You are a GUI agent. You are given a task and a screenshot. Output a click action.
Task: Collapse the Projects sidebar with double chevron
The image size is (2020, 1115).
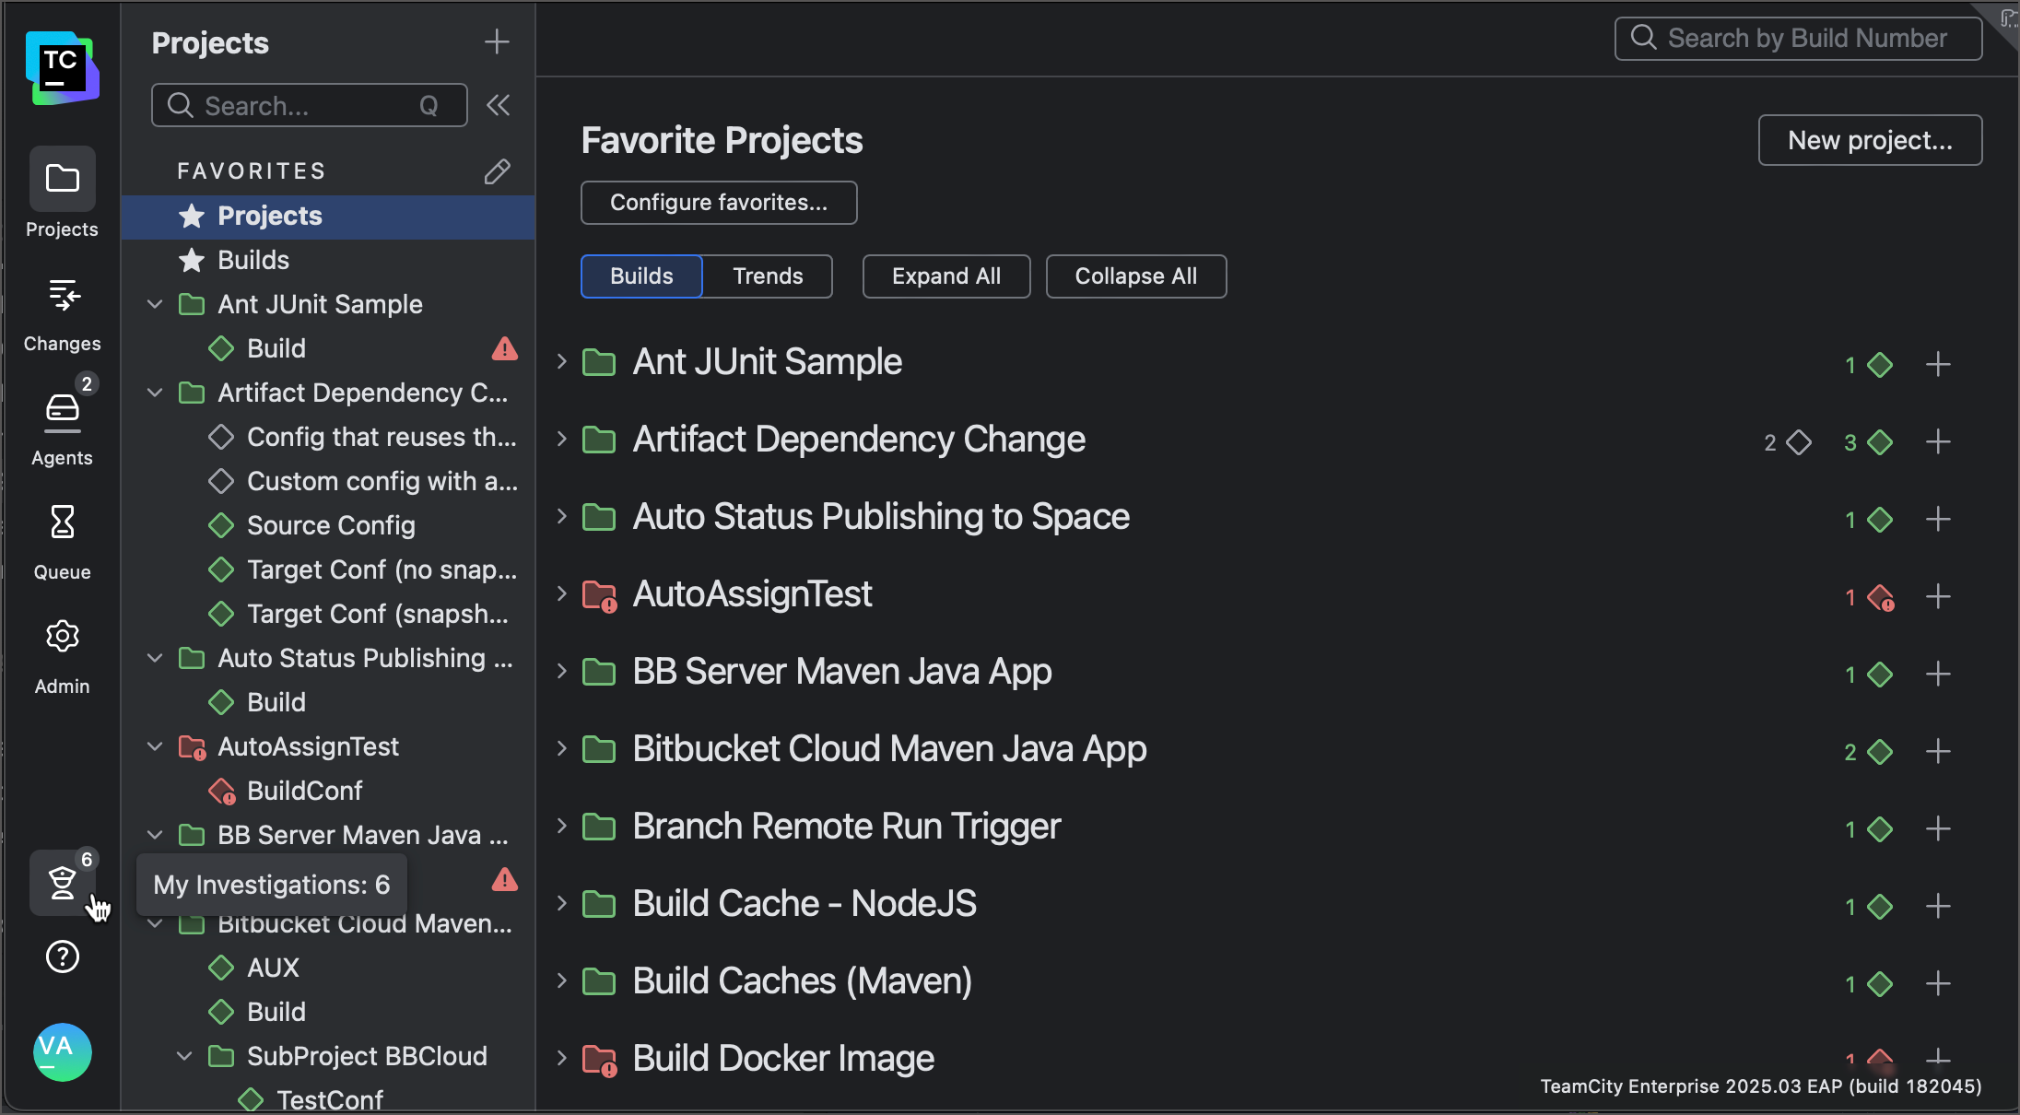tap(498, 104)
